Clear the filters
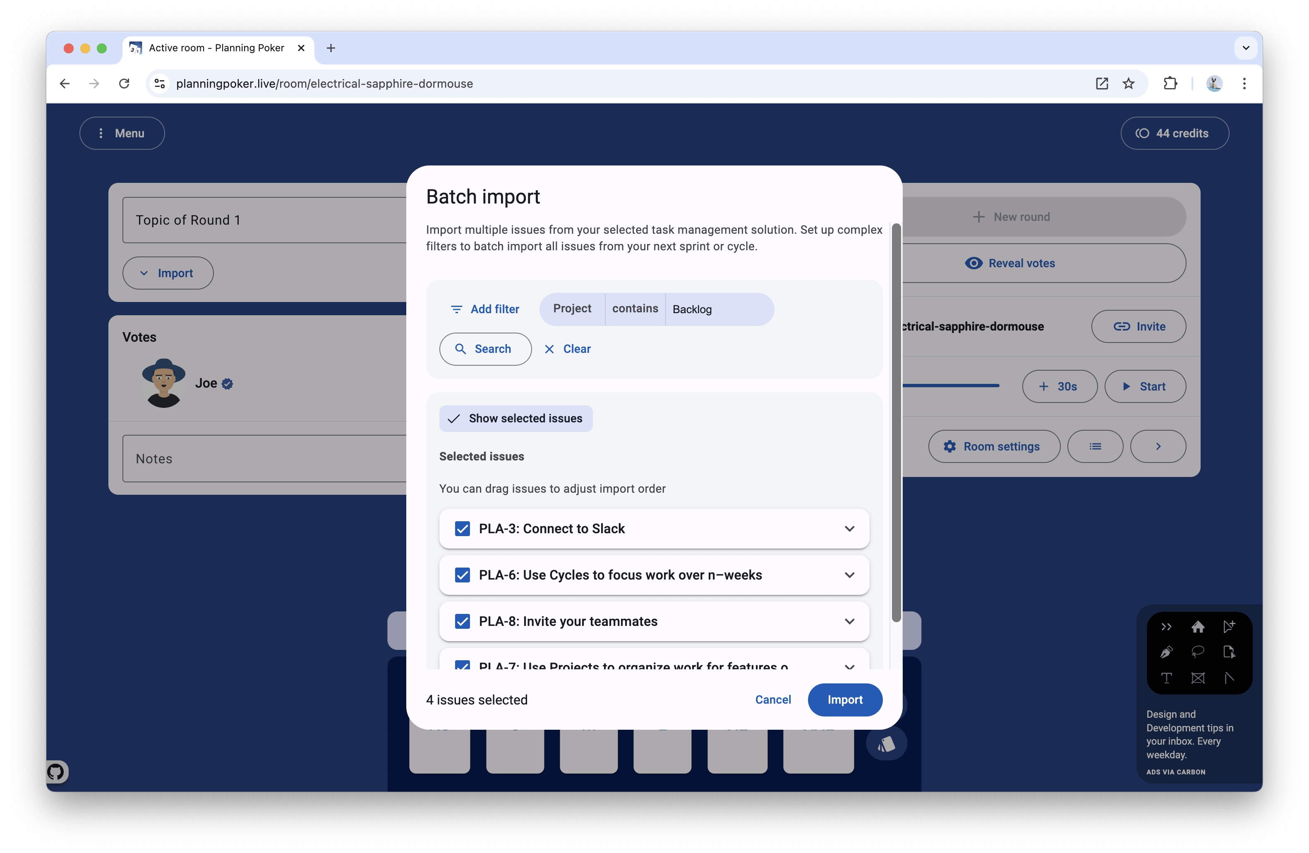 568,349
